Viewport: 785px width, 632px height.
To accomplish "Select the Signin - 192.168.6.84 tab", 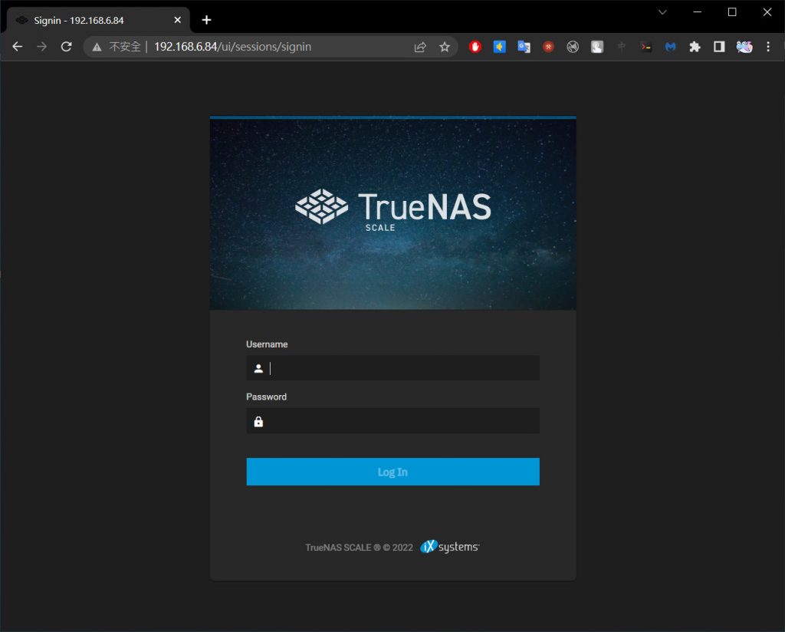I will [90, 20].
